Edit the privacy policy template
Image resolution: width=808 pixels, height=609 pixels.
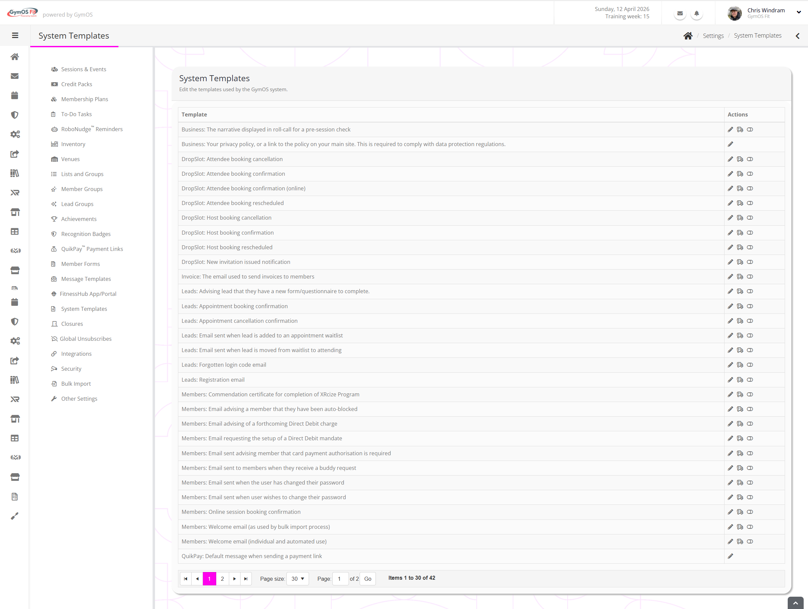point(730,144)
